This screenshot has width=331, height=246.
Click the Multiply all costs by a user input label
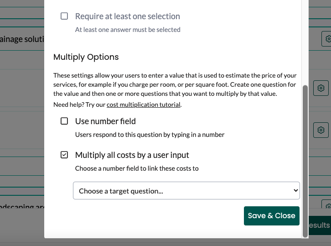(132, 155)
